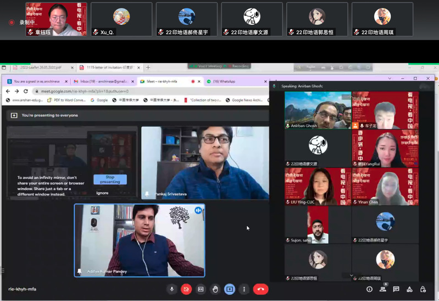Show participants list panel

383,289
